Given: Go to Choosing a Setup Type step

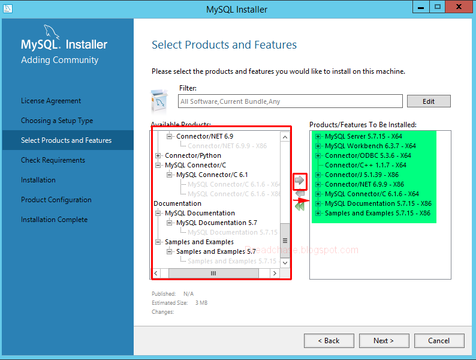Looking at the screenshot, I should click(57, 121).
